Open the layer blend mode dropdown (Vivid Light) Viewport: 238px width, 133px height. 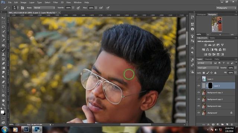pos(208,68)
